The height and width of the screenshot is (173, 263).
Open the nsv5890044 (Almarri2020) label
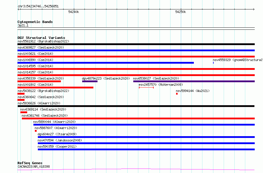[54, 122]
